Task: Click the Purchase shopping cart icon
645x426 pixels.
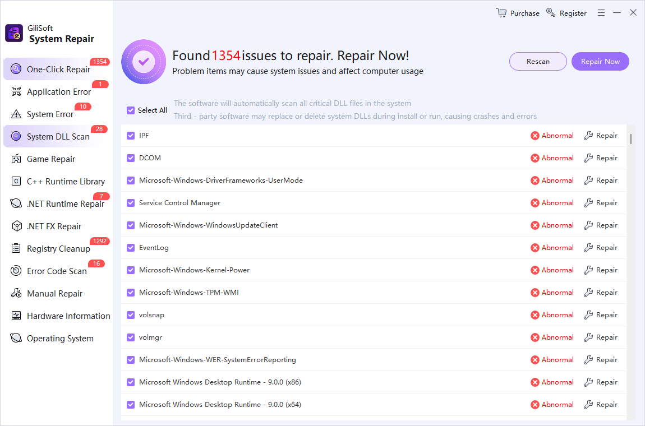Action: pyautogui.click(x=501, y=13)
